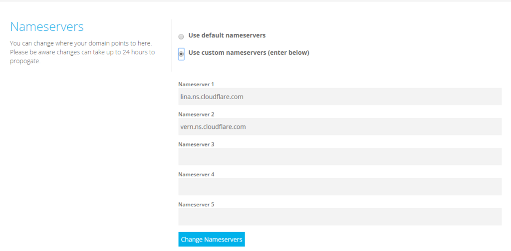
Task: Focus the Nameserver 1 input field
Action: coord(339,97)
